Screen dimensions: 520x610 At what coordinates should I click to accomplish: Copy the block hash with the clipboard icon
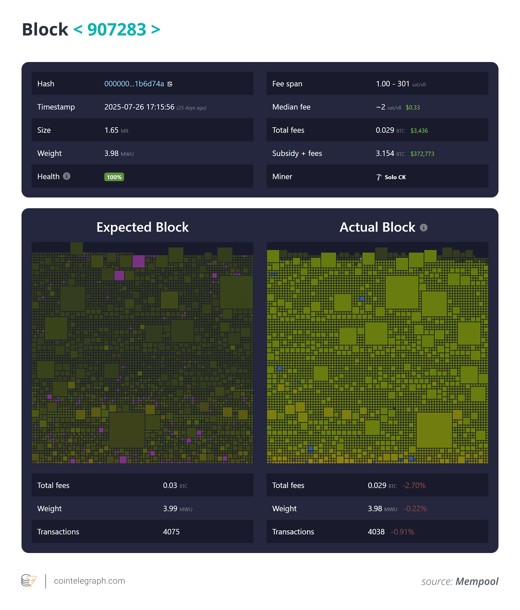(170, 84)
